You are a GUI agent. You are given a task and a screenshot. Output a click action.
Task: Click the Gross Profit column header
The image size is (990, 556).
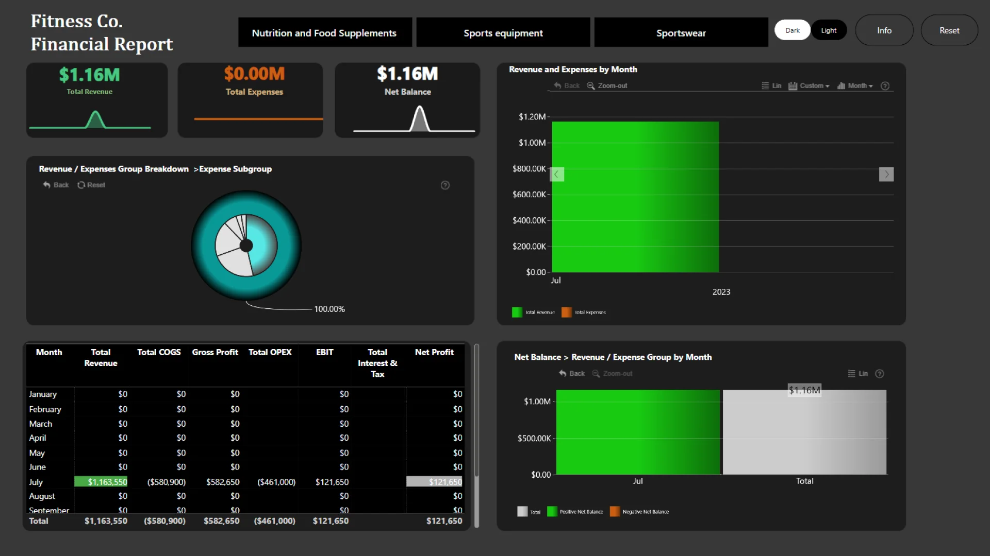[215, 352]
